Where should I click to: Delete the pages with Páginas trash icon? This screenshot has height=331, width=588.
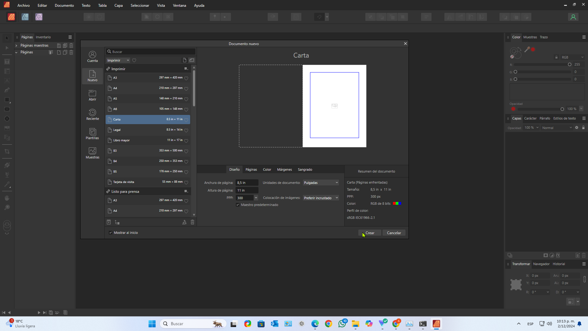click(x=71, y=52)
